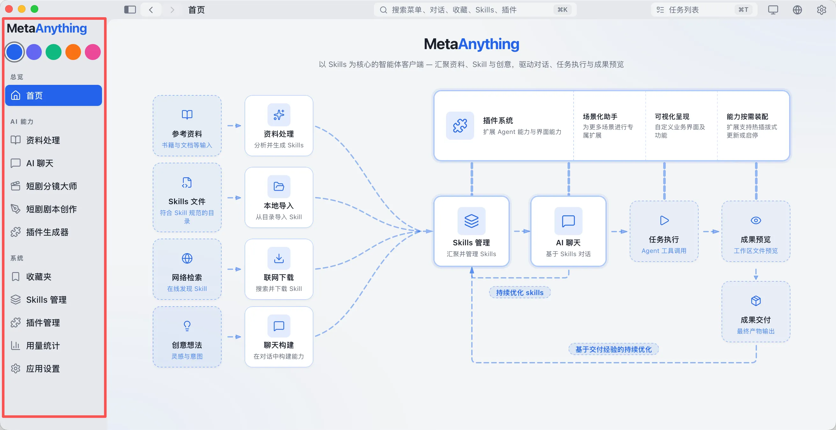
Task: Click the 在对话中构建能力 text
Action: pyautogui.click(x=279, y=356)
